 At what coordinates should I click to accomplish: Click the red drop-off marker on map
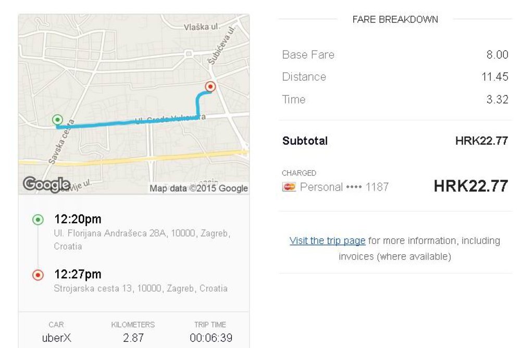210,86
